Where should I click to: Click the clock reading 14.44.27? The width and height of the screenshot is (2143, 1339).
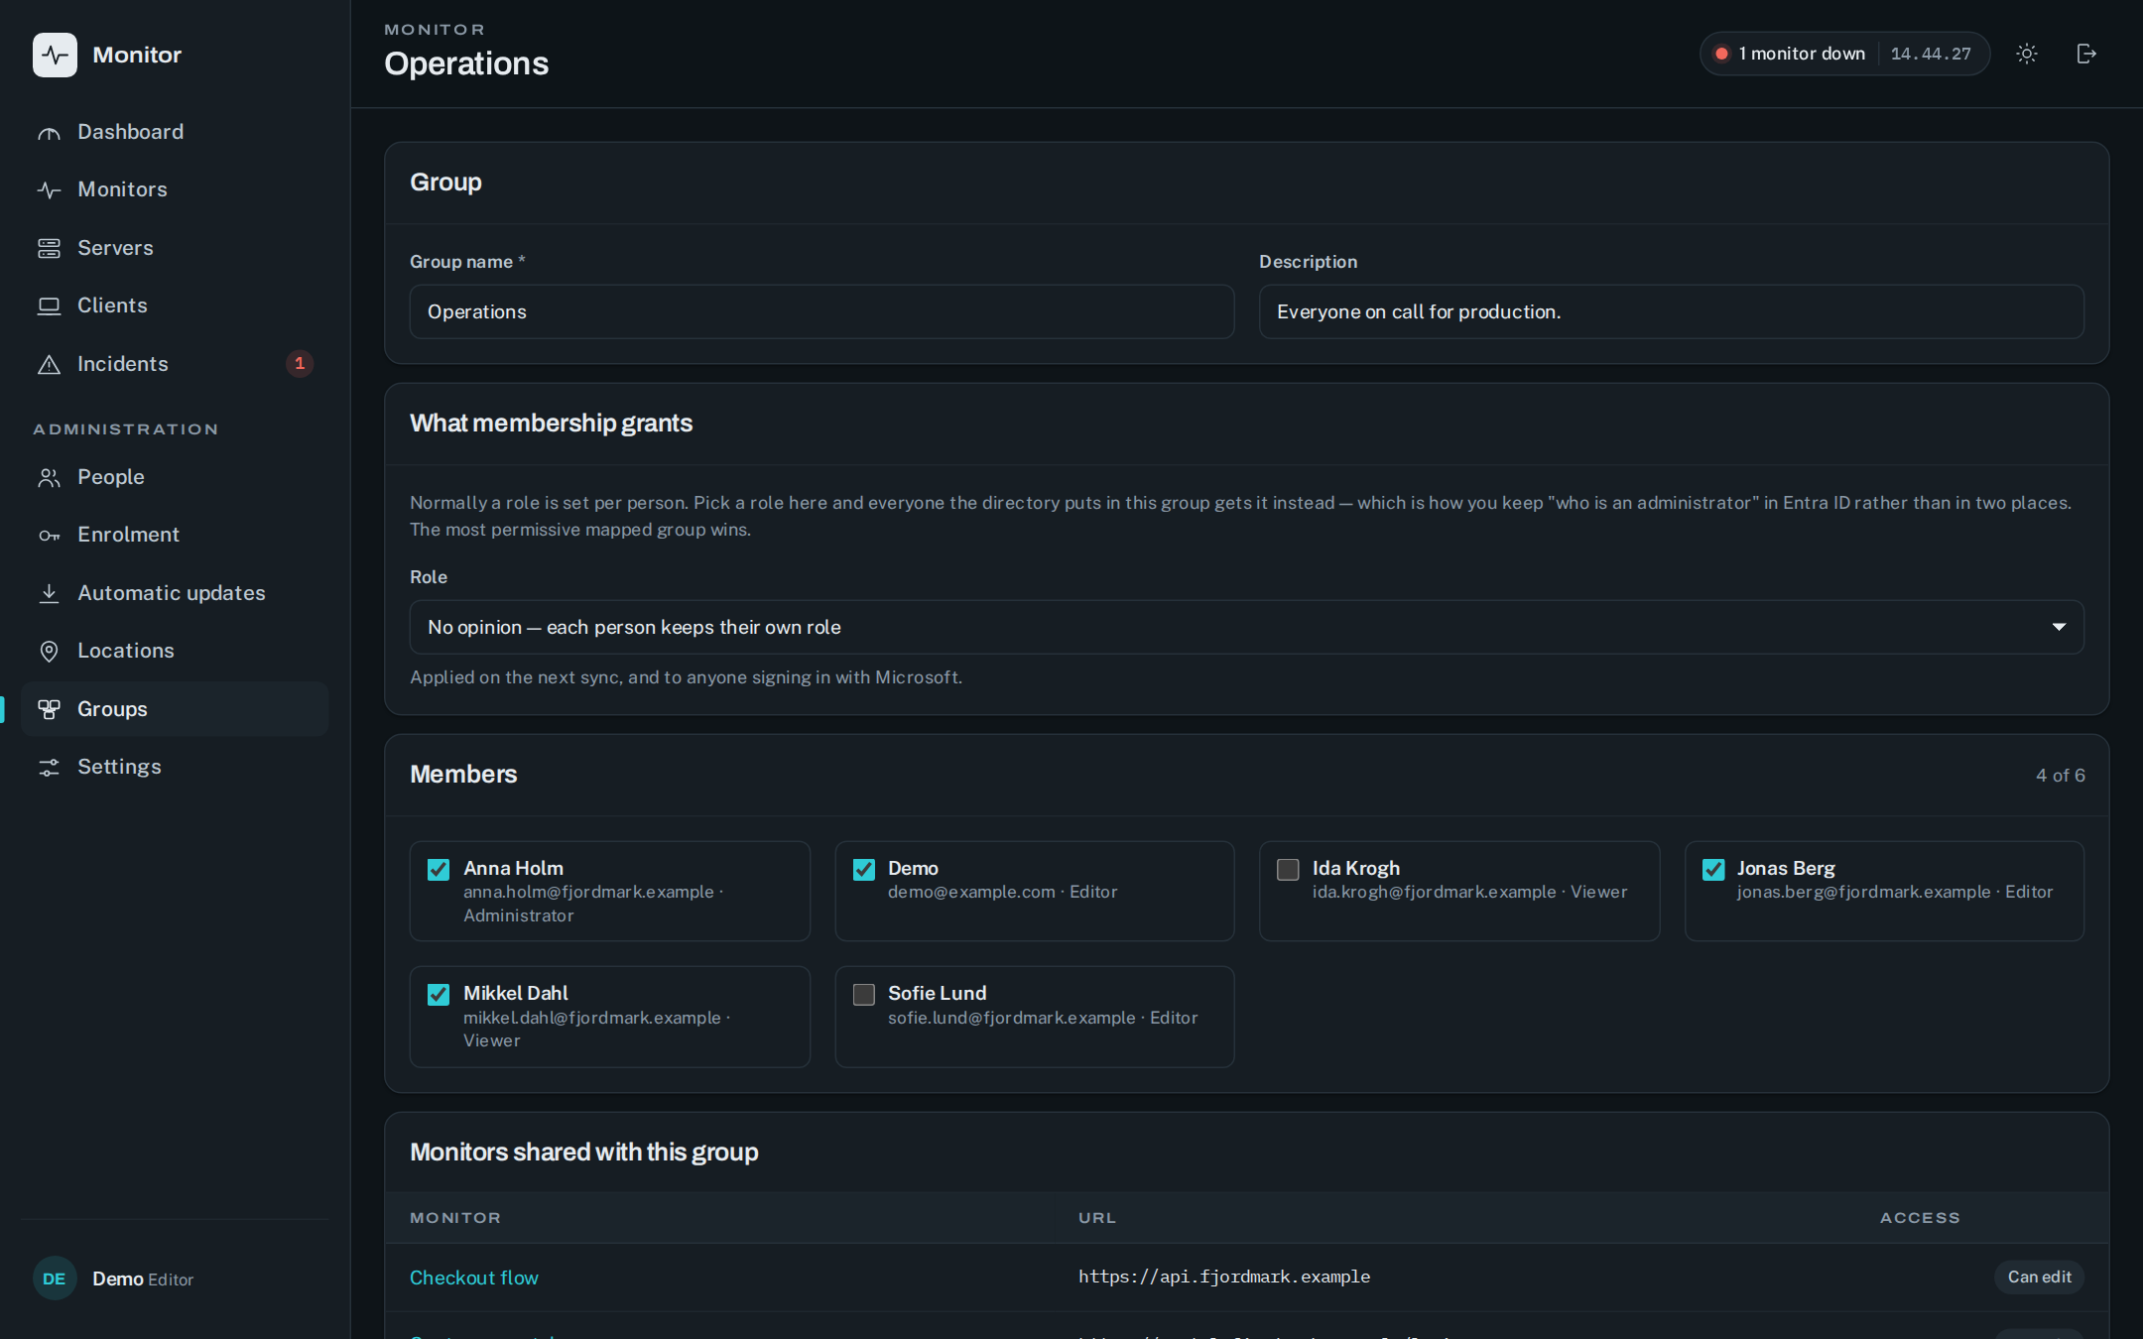click(1931, 54)
